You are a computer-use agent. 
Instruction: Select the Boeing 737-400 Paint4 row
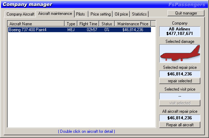click(79, 30)
